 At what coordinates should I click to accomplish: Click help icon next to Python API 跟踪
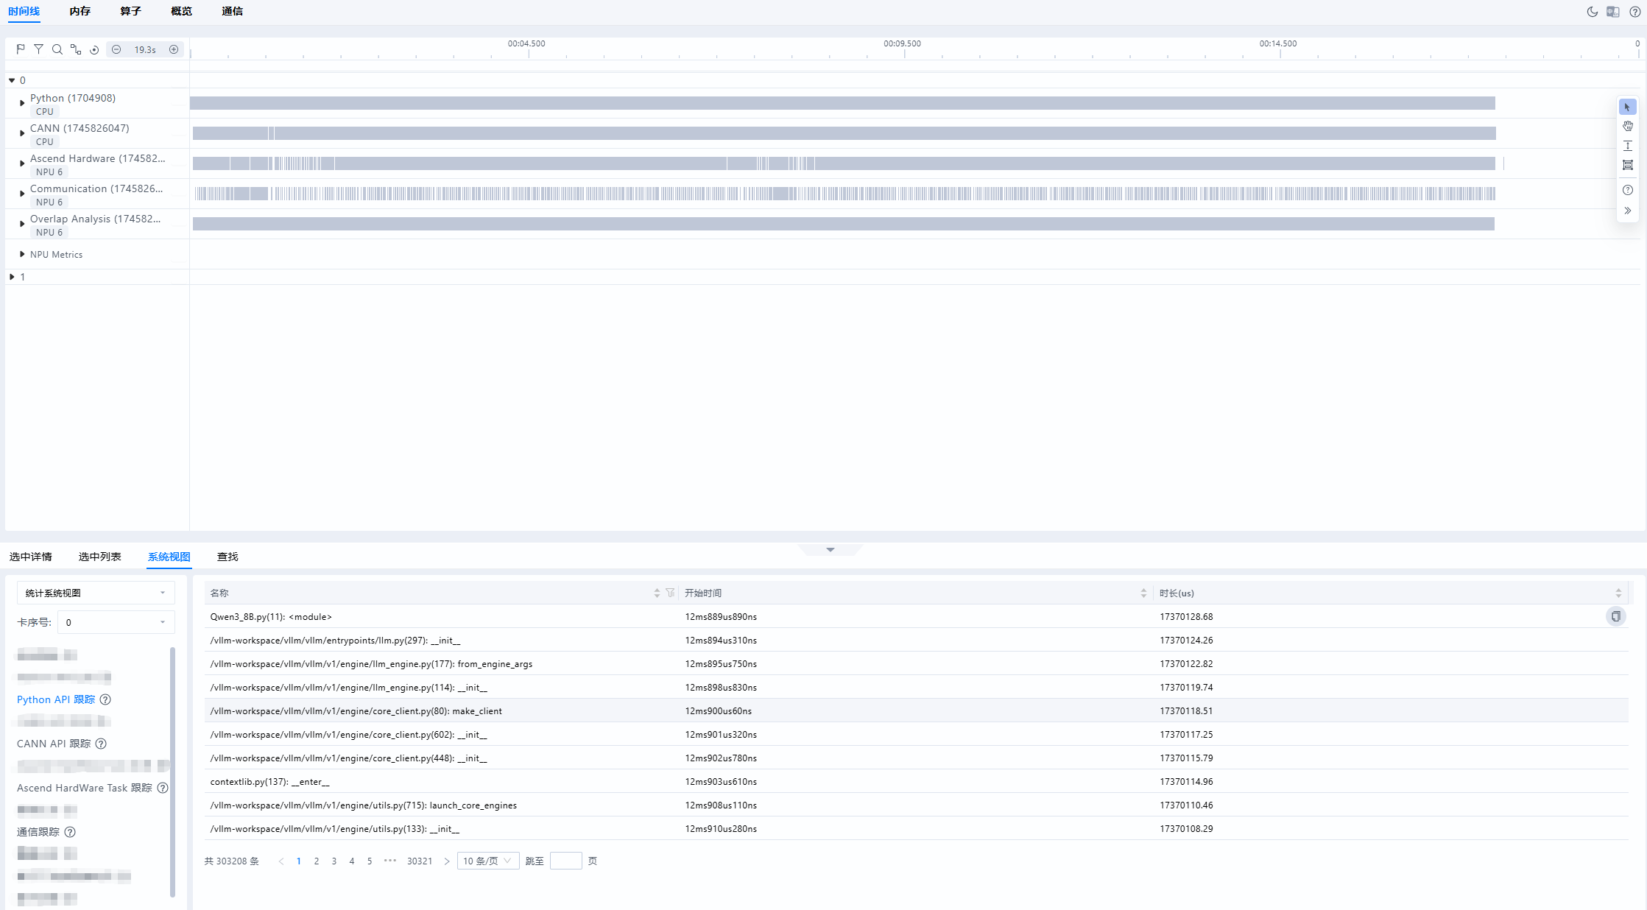point(105,699)
